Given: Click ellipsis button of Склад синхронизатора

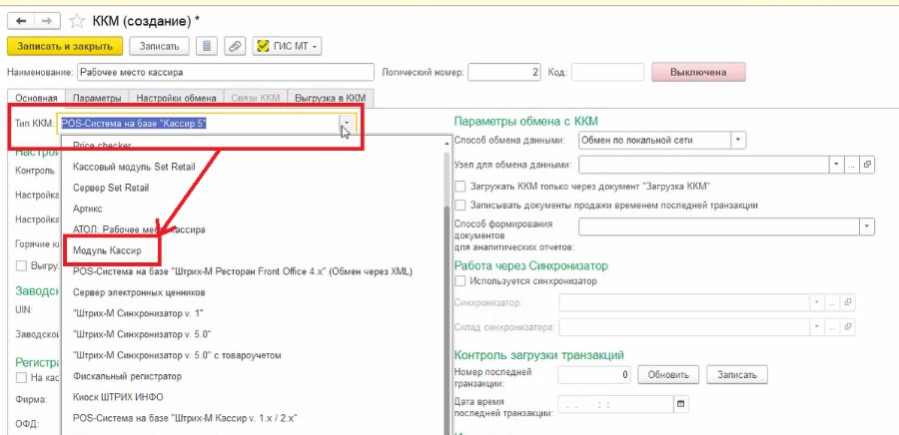Looking at the screenshot, I should [831, 327].
